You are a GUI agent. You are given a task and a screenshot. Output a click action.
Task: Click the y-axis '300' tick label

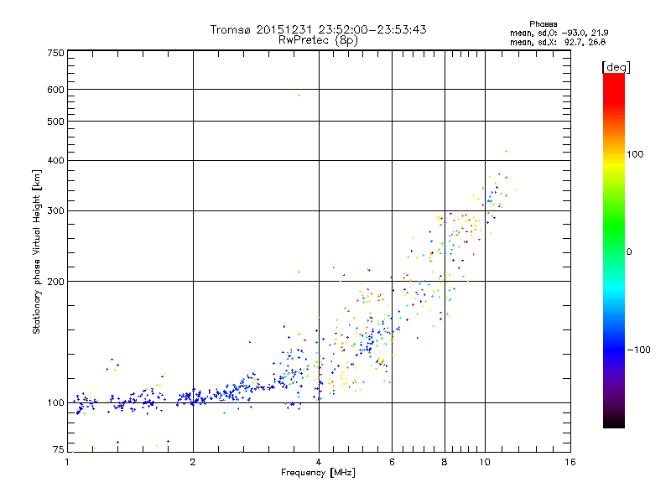pos(56,210)
